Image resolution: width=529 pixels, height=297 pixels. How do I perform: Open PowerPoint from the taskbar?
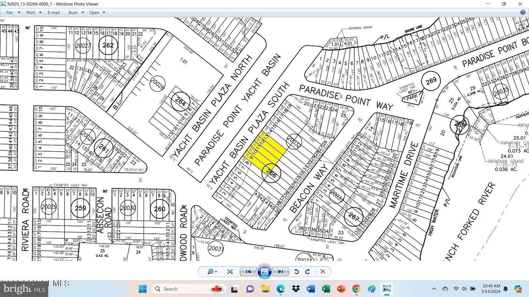[341, 289]
